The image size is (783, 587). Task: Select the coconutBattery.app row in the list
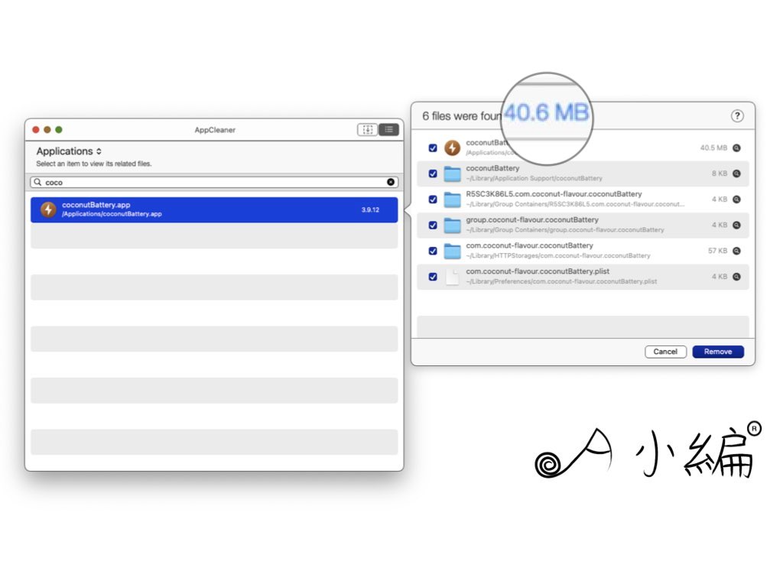214,209
